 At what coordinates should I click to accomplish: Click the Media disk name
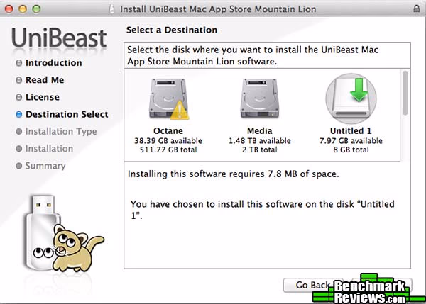pyautogui.click(x=259, y=130)
